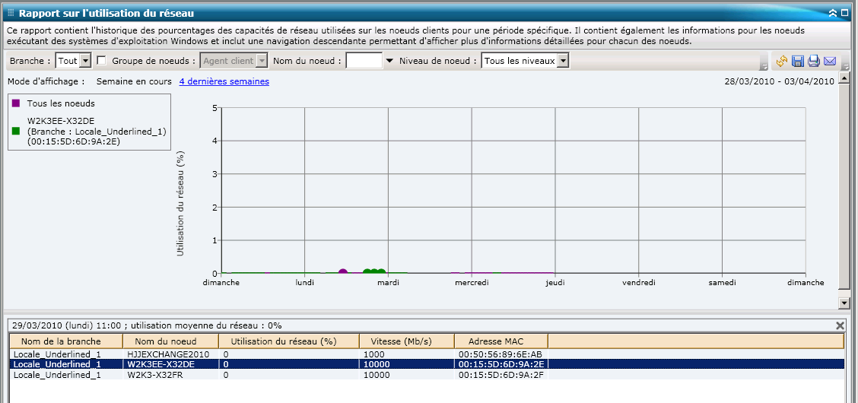Screen dimensions: 858x403
Task: Click the 'Tous les noeuds' legend label
Action: coord(61,103)
